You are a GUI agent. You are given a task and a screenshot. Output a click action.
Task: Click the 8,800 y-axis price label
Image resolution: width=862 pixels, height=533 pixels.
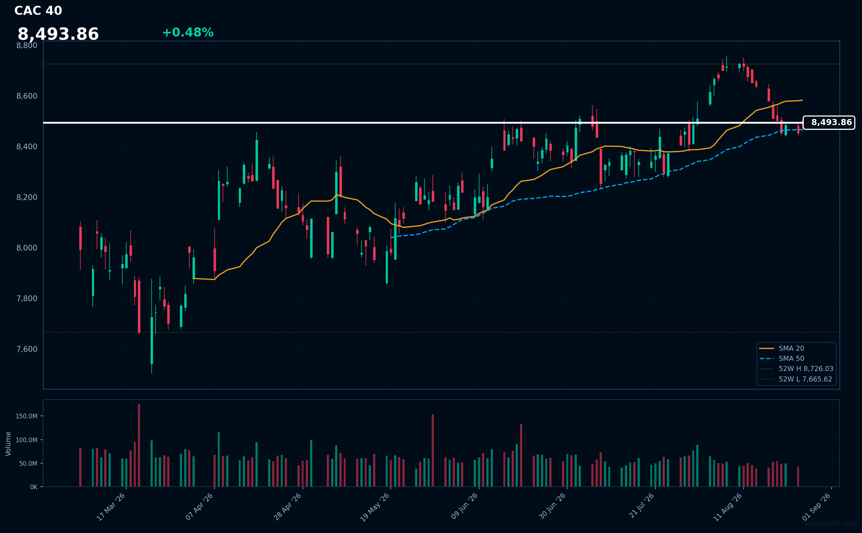pyautogui.click(x=27, y=46)
